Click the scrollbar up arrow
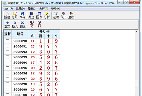This screenshot has height=96, width=142. tap(137, 31)
